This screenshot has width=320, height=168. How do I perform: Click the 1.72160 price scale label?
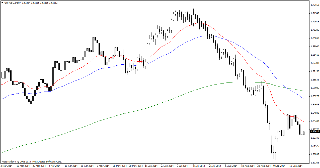click(314, 5)
